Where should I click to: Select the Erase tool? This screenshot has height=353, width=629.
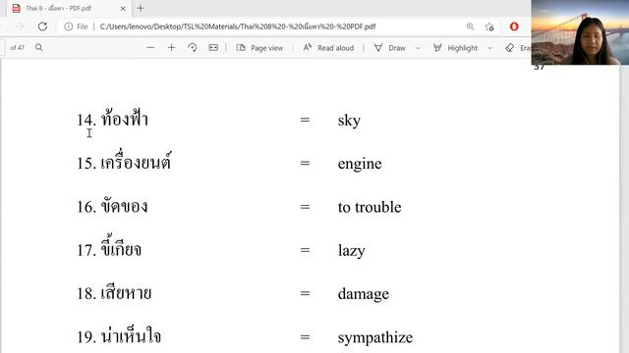(518, 48)
